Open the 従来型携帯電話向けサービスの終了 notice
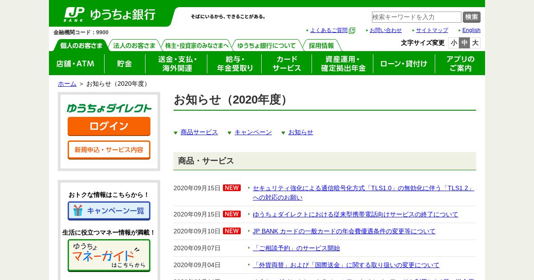 tap(356, 214)
